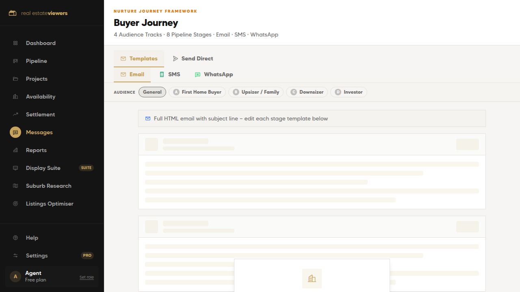Click the envelope icon on Templates tab
Viewport: 520px width, 292px height.
(x=123, y=58)
